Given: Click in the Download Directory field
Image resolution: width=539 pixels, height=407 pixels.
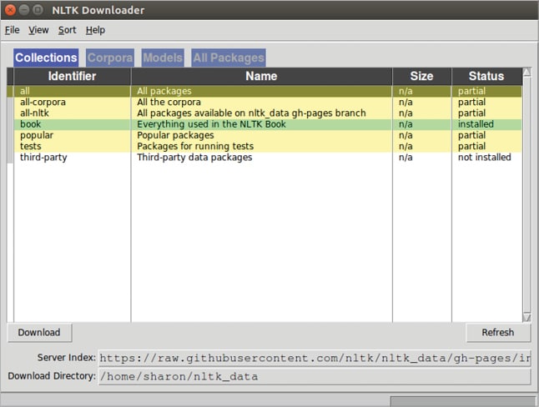Looking at the screenshot, I should [315, 376].
